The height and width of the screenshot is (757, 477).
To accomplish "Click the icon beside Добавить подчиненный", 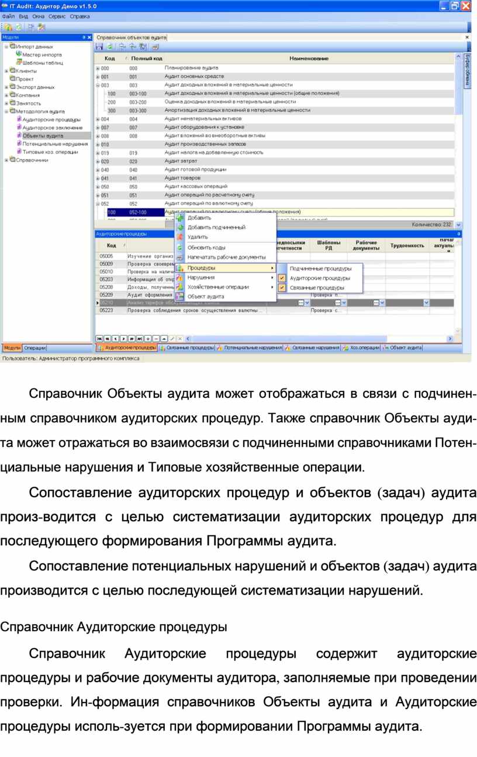I will click(x=180, y=228).
